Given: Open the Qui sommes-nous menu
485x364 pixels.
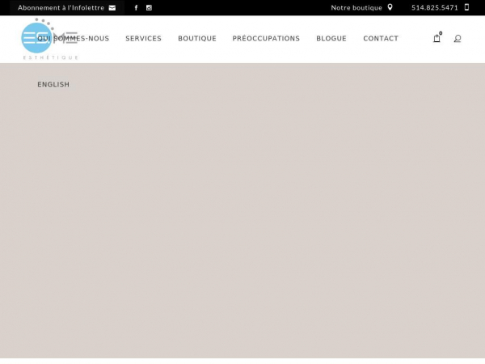Looking at the screenshot, I should pyautogui.click(x=74, y=38).
